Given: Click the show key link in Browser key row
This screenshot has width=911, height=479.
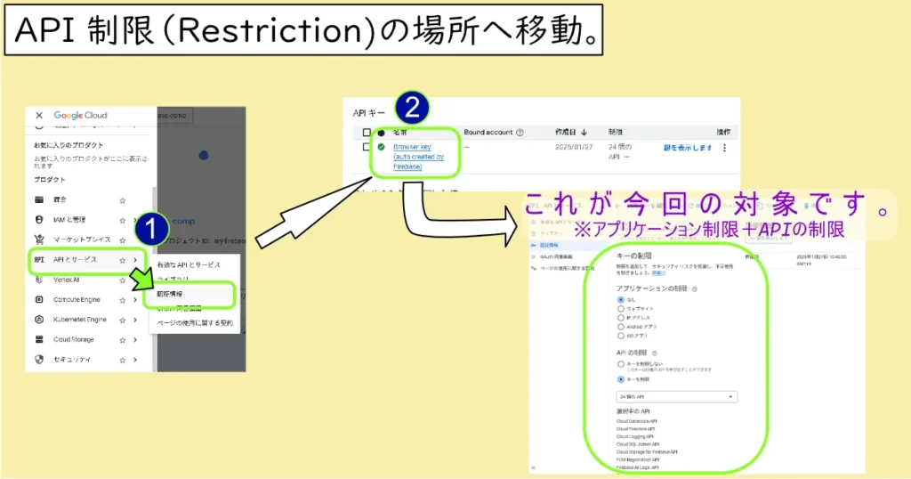Looking at the screenshot, I should [x=688, y=148].
